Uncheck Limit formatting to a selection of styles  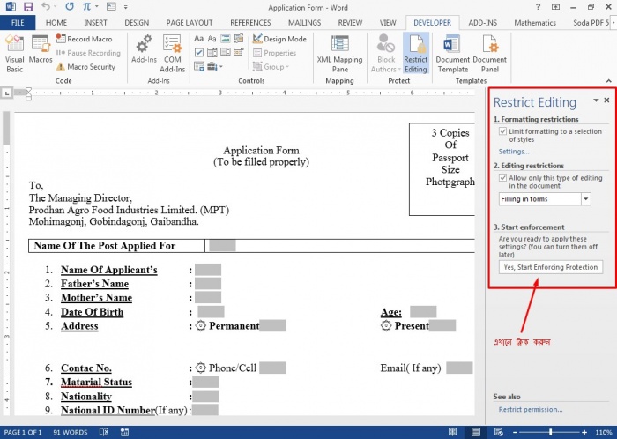point(503,131)
